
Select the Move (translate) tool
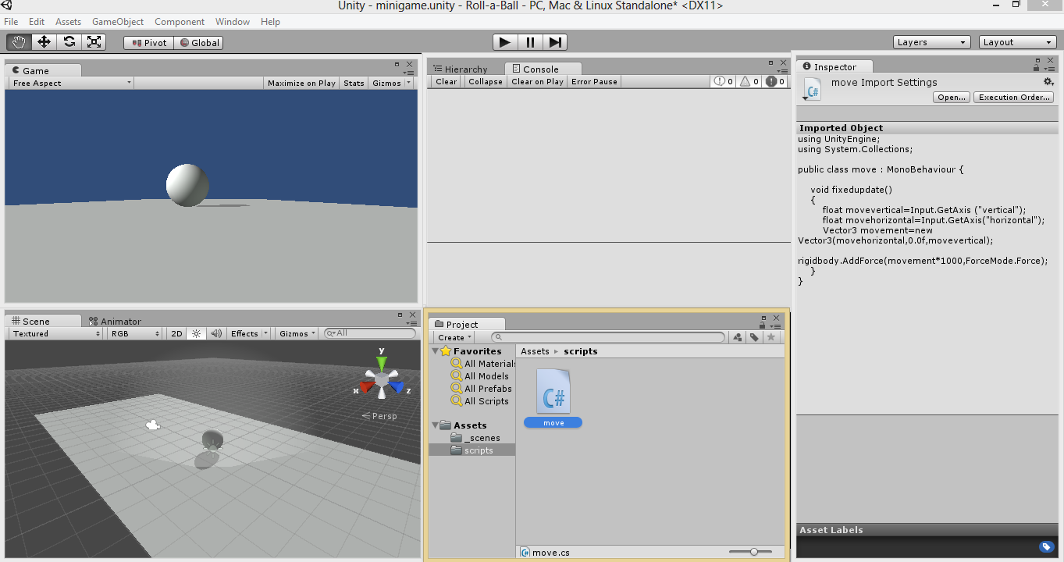tap(44, 42)
